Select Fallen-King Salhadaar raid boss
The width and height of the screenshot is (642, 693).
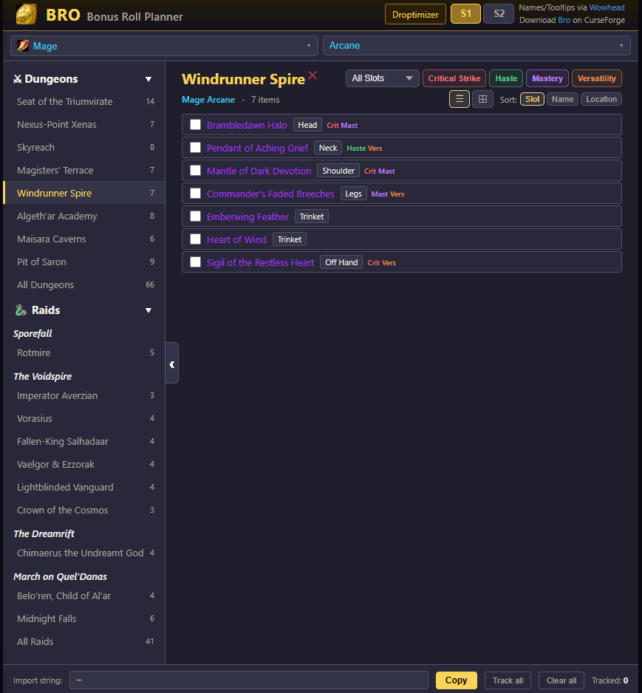coord(84,441)
